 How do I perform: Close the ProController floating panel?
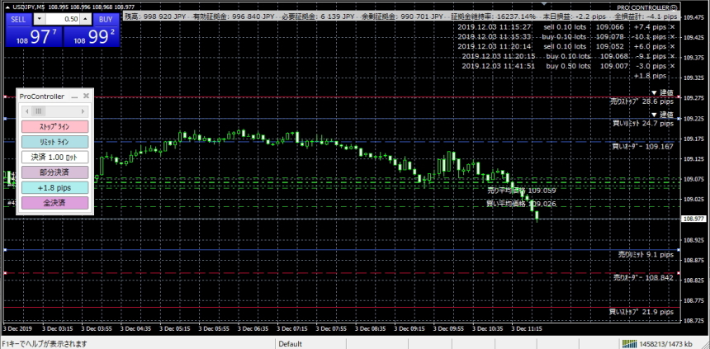click(86, 96)
